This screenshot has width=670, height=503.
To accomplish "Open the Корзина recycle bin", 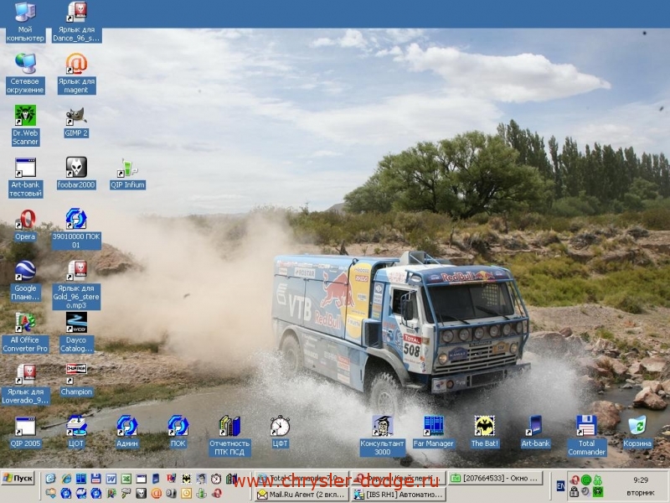I will click(637, 432).
